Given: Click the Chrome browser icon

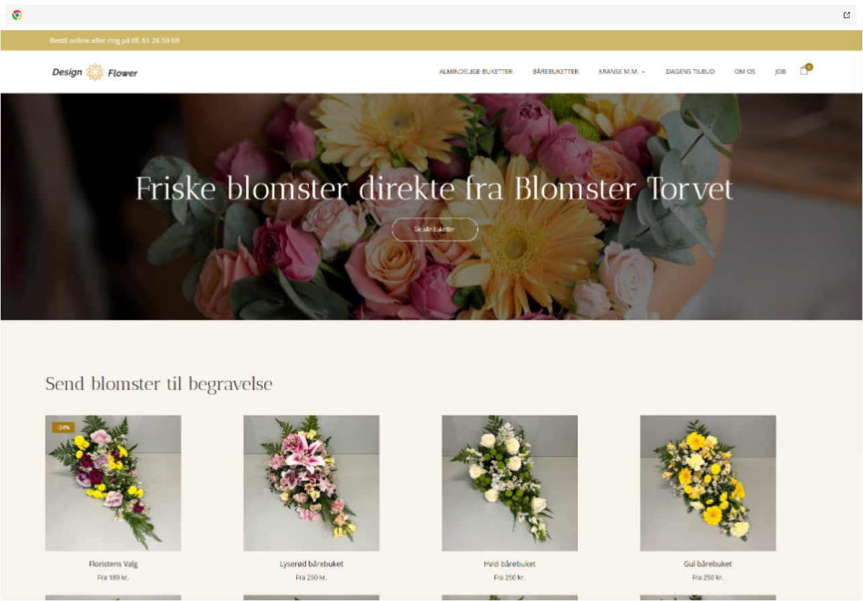Looking at the screenshot, I should coord(17,15).
